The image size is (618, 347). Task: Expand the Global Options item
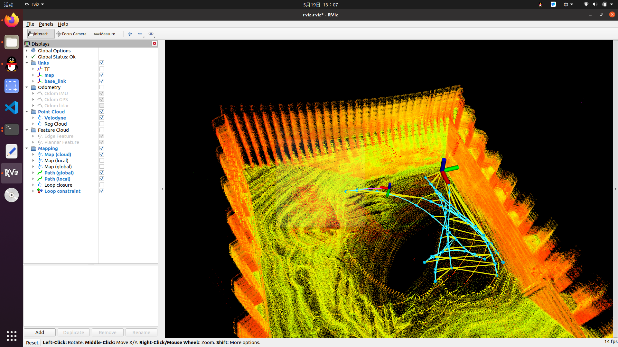pos(27,50)
